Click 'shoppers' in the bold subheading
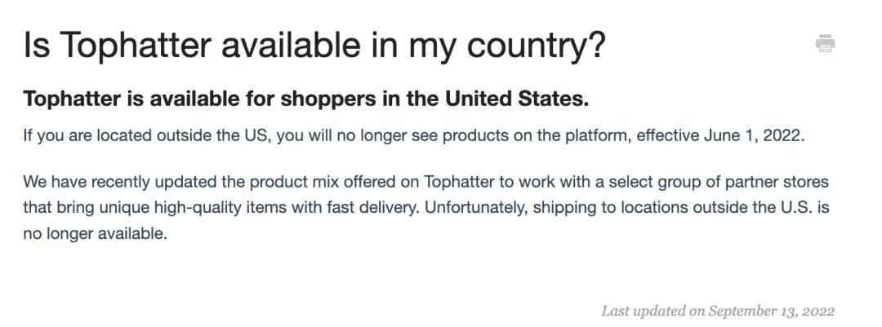882x327 pixels. [x=327, y=100]
